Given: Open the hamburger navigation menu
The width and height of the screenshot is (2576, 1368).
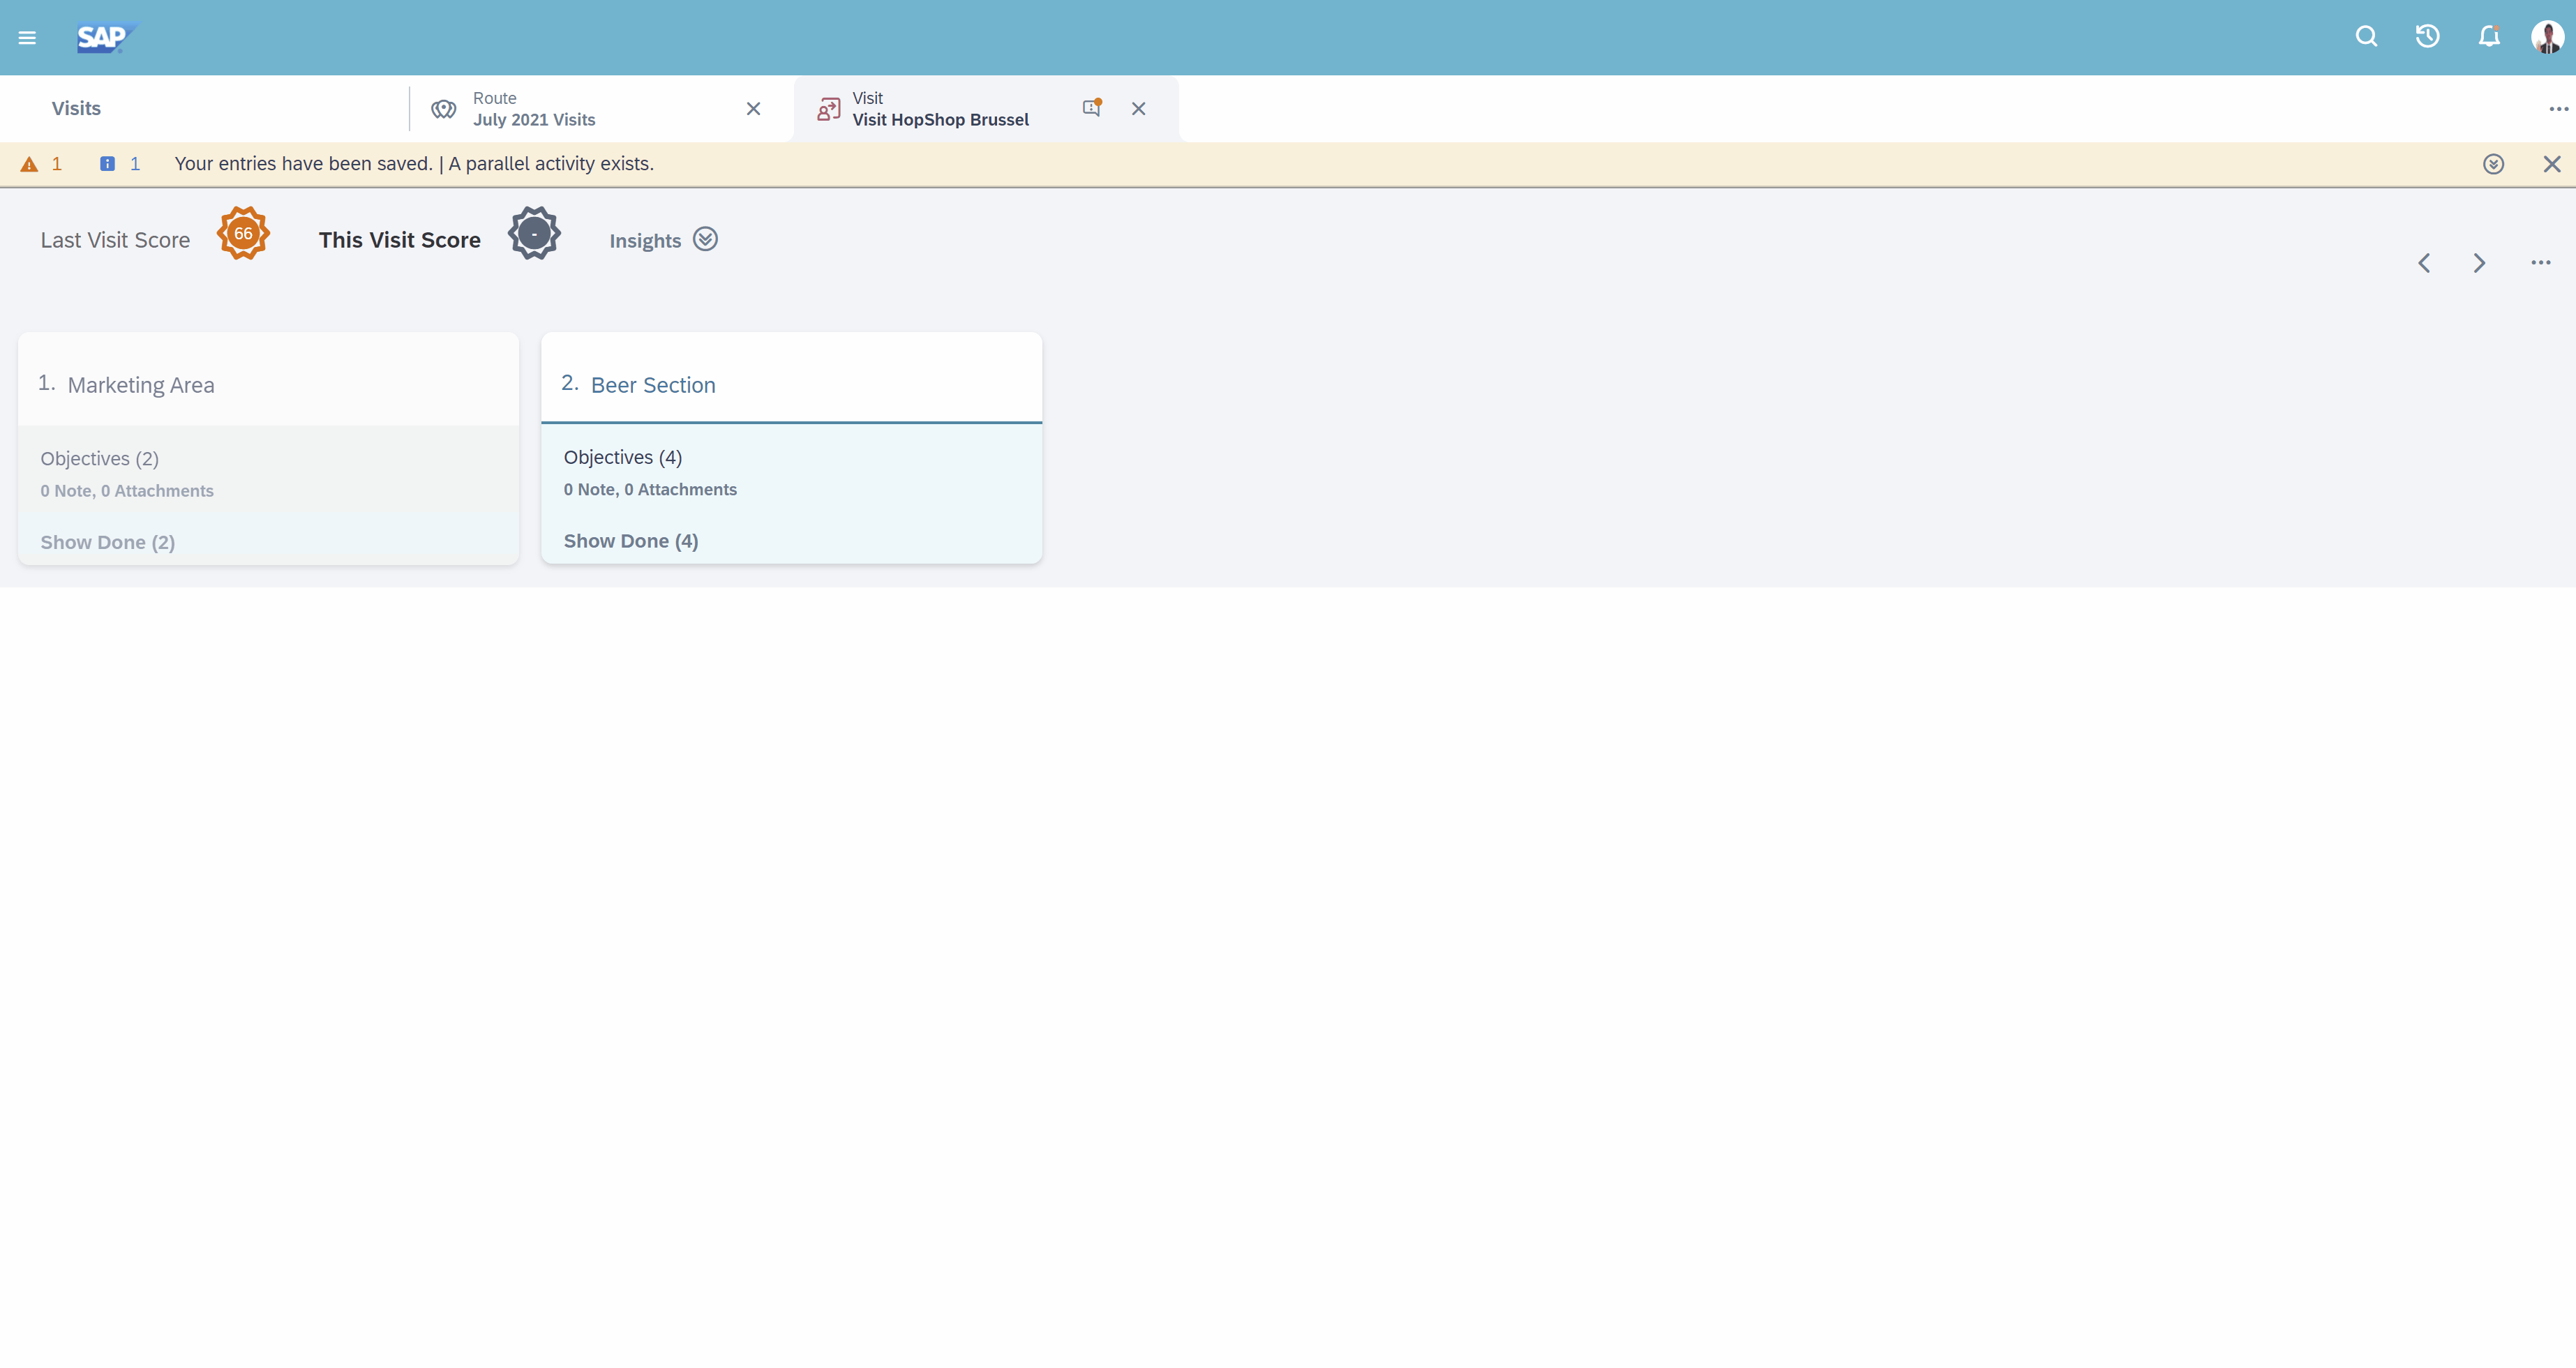Looking at the screenshot, I should pyautogui.click(x=27, y=37).
